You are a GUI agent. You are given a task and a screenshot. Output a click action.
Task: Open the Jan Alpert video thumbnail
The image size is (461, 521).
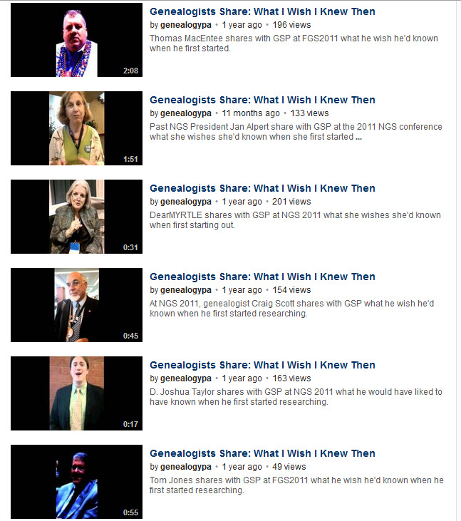[x=76, y=128]
